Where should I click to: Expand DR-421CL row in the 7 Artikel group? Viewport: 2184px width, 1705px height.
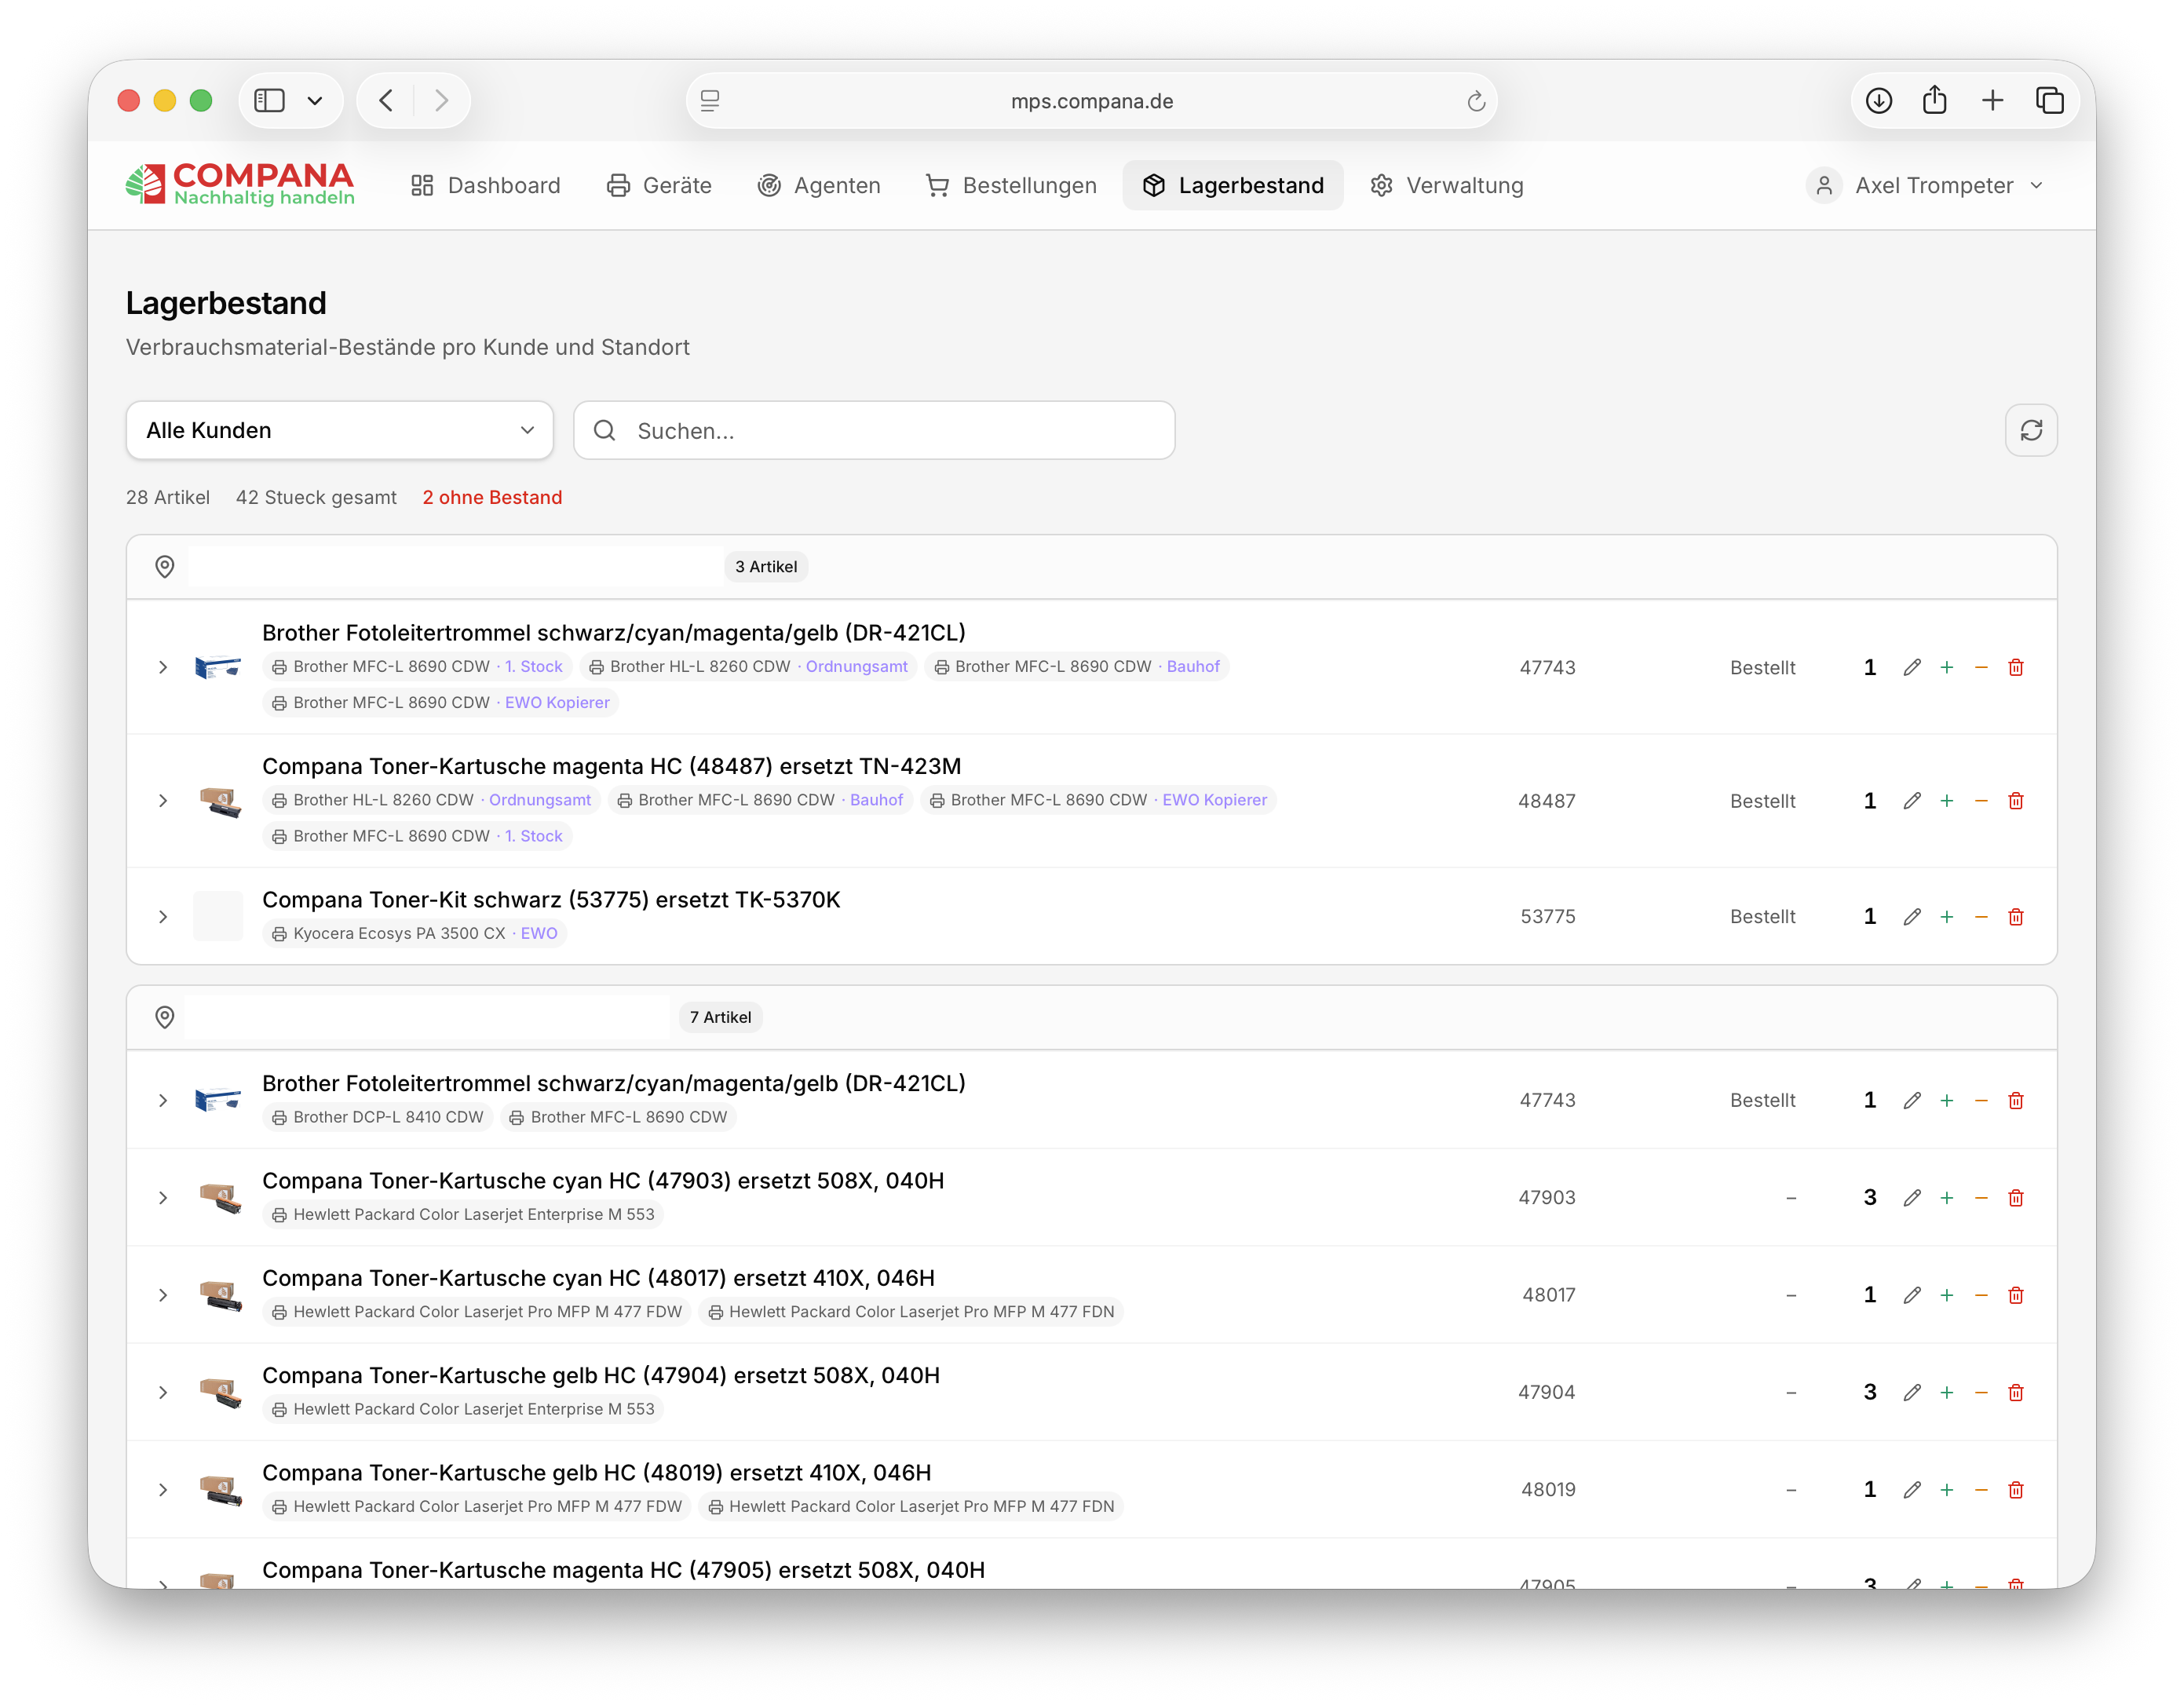pos(163,1100)
